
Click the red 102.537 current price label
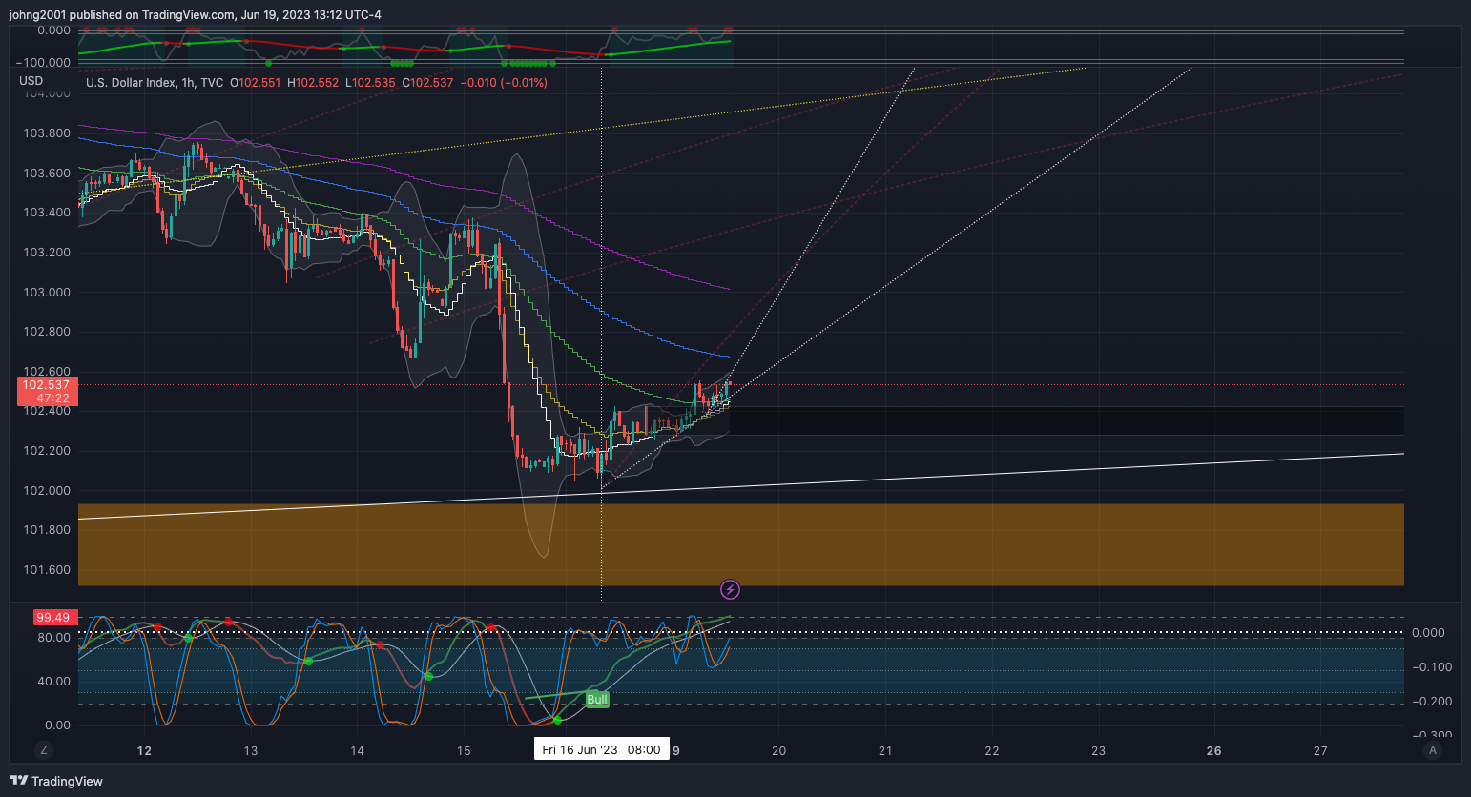point(46,392)
